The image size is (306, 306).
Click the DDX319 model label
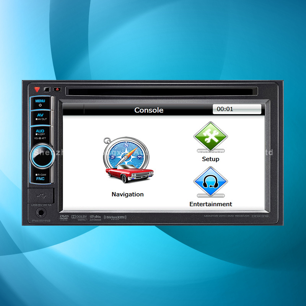[260, 216]
